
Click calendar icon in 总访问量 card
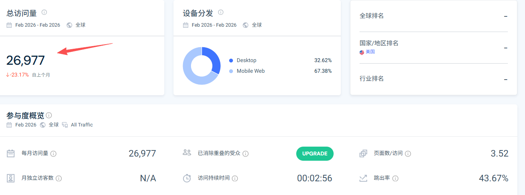tap(9, 25)
